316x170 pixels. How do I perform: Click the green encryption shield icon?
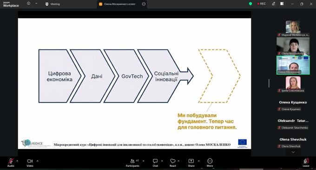point(250,4)
